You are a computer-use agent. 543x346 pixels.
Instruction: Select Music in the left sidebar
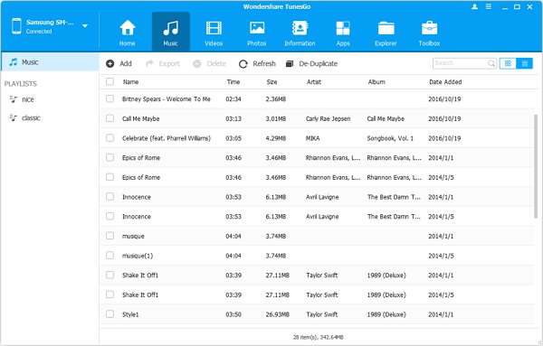[50, 62]
